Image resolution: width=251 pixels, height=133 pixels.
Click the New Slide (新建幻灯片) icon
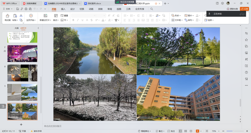click(45, 16)
